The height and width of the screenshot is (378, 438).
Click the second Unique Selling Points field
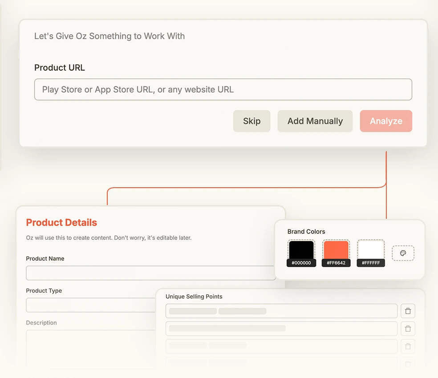[x=281, y=329]
